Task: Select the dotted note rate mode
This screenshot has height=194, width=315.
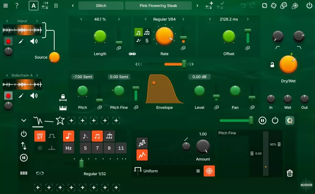Action: [138, 41]
